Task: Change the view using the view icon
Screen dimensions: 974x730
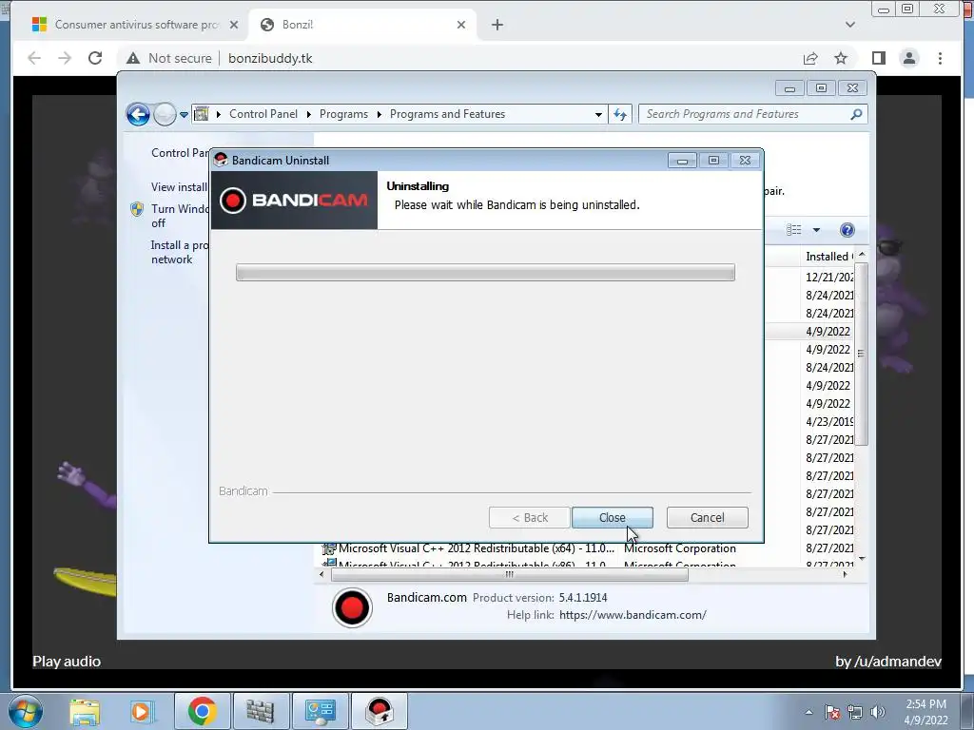Action: point(794,230)
